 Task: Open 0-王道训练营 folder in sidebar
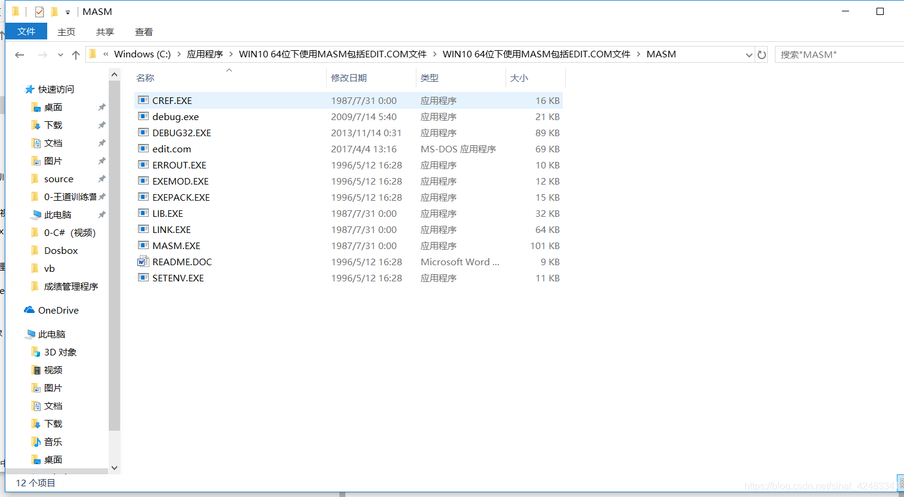pos(63,197)
